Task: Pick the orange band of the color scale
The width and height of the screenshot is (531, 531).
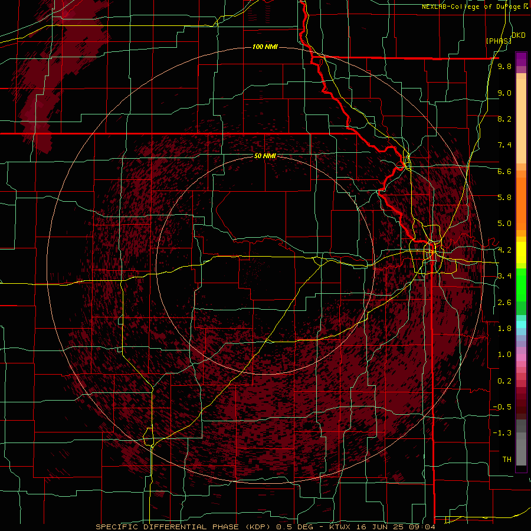Action: coord(521,204)
